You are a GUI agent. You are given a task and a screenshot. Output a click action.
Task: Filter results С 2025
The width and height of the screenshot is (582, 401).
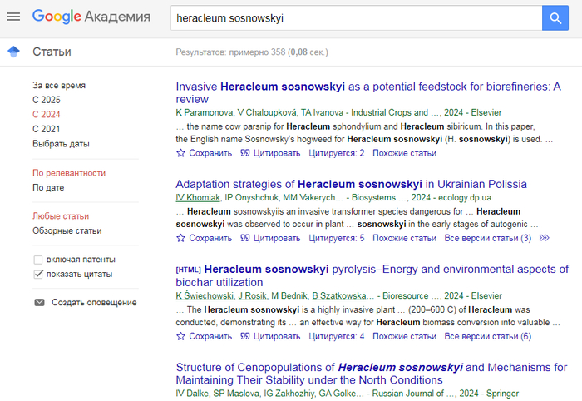pos(47,100)
